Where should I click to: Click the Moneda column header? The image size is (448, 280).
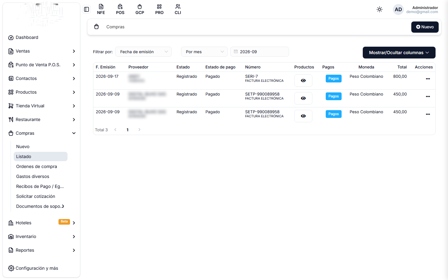366,67
